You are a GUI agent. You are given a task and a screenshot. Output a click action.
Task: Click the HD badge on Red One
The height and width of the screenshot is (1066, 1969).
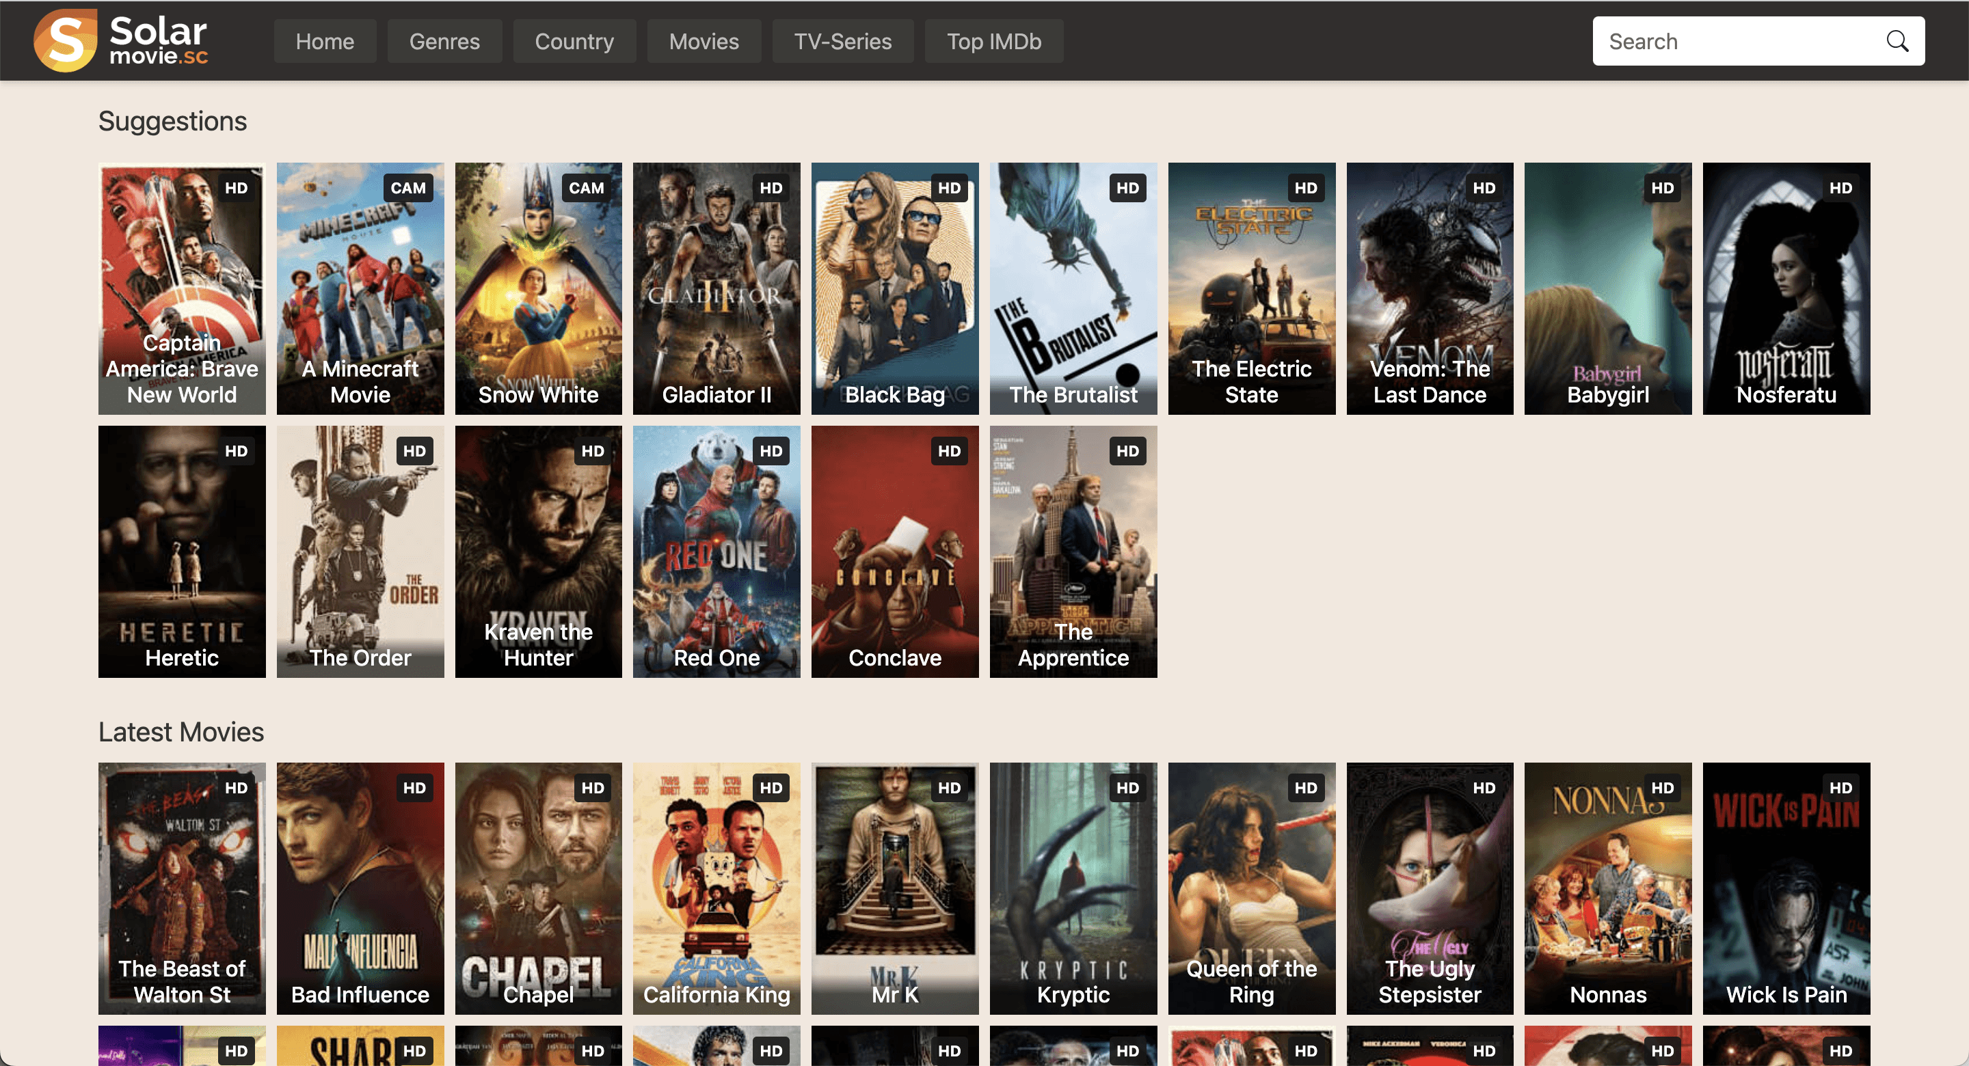pyautogui.click(x=771, y=451)
